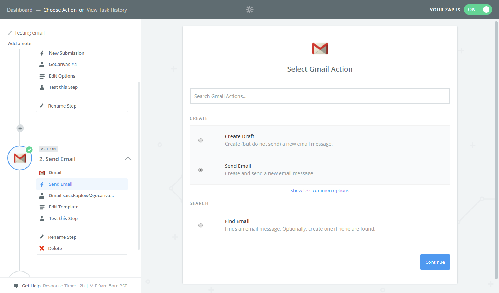The width and height of the screenshot is (499, 293).
Task: Click the Gmail logo in the action step circle
Action: click(x=20, y=158)
